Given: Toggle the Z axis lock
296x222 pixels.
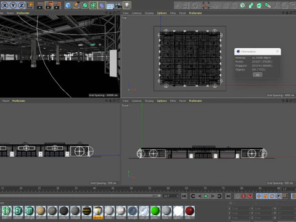Looking at the screenshot, I should point(22,6).
